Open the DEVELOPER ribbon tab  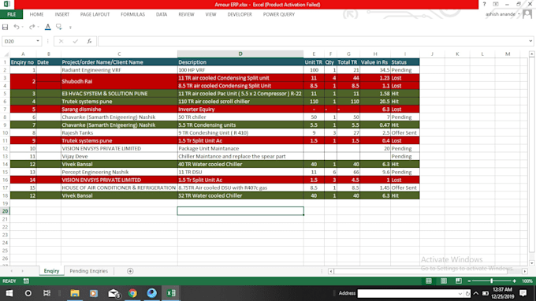pyautogui.click(x=240, y=14)
